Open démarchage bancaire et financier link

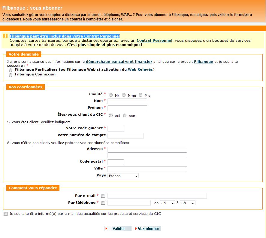pyautogui.click(x=119, y=62)
